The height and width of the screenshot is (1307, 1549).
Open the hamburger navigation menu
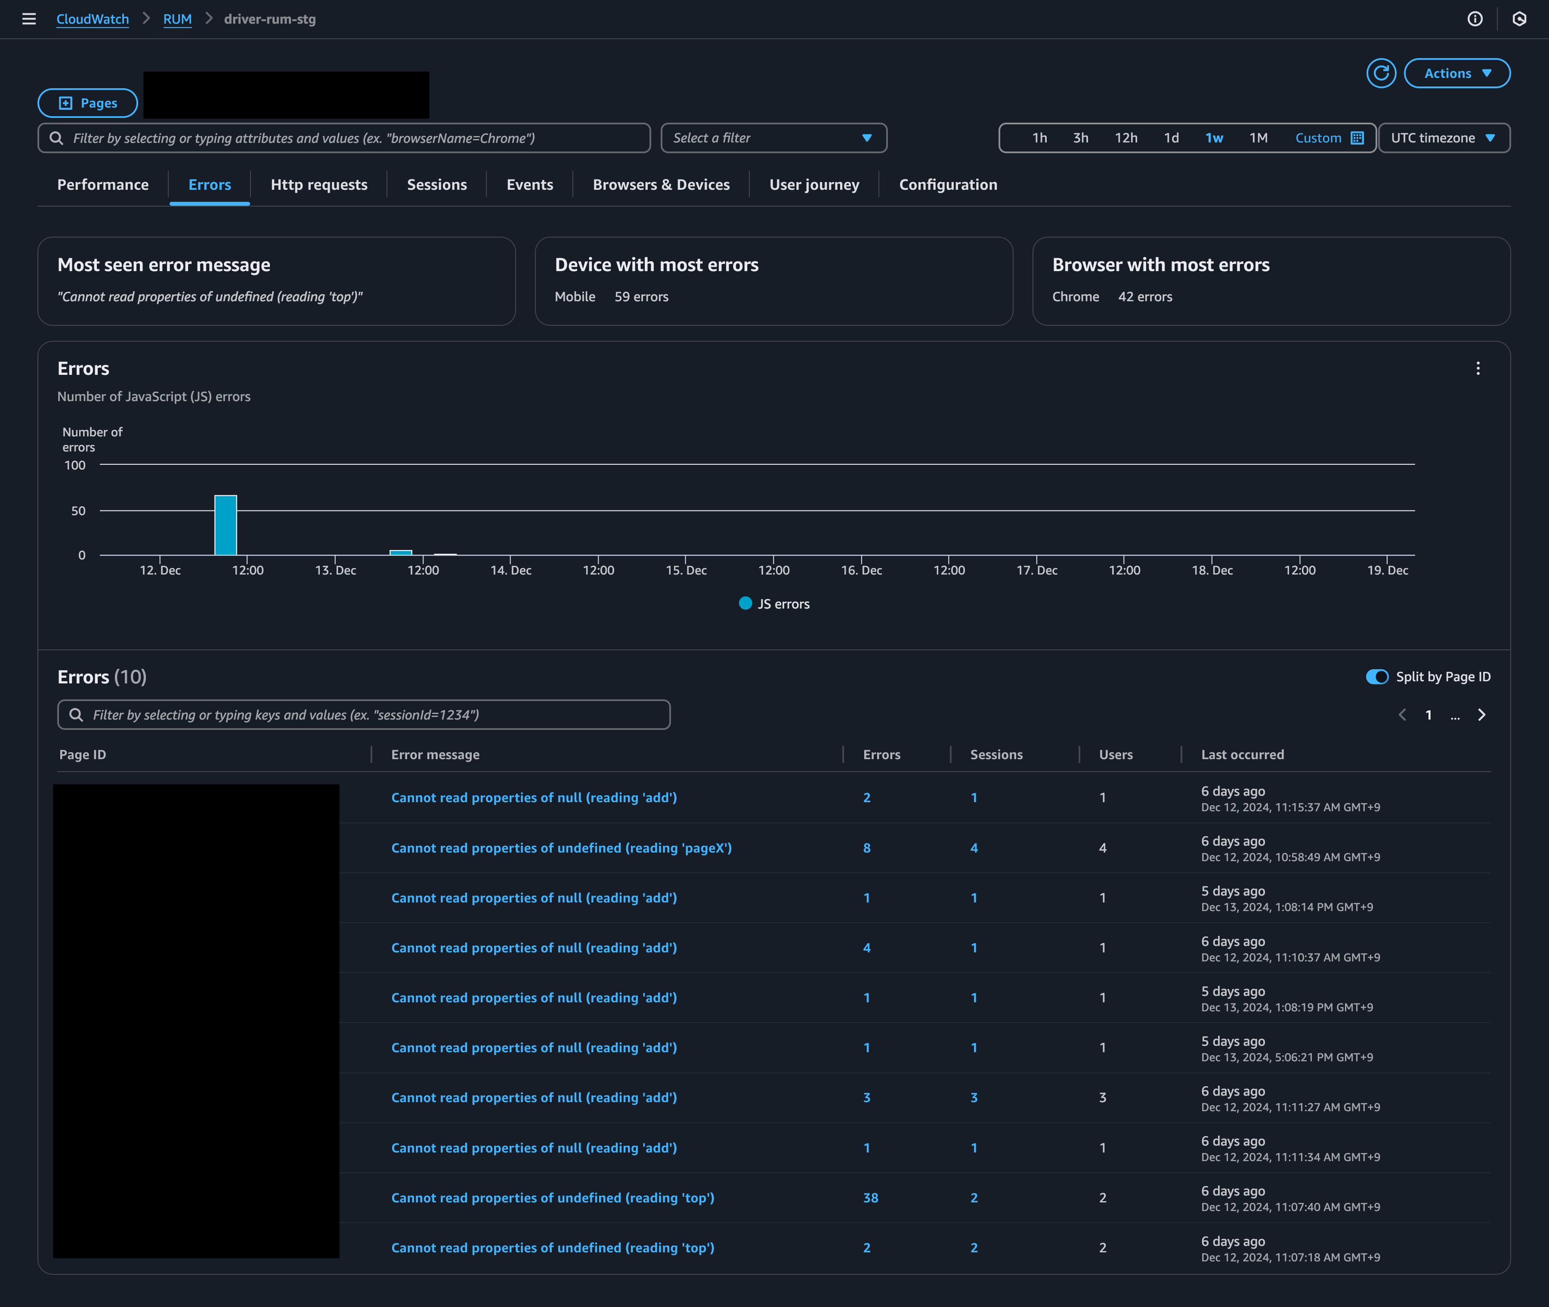point(29,19)
